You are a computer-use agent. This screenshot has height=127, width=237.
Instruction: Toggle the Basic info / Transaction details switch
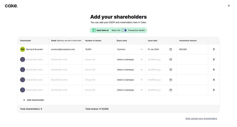[x=124, y=30]
